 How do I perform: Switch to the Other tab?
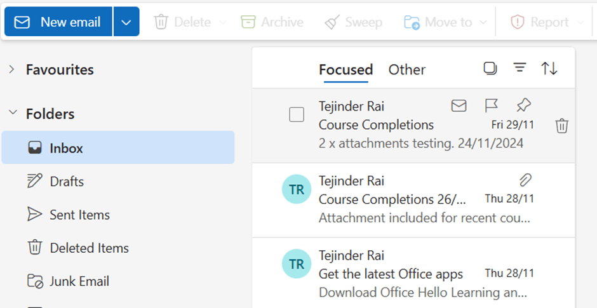point(407,70)
